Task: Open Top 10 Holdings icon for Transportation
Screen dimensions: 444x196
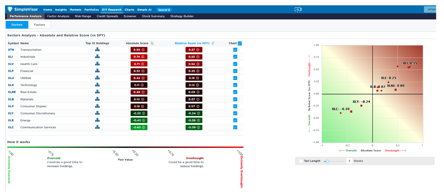Action: [97, 50]
